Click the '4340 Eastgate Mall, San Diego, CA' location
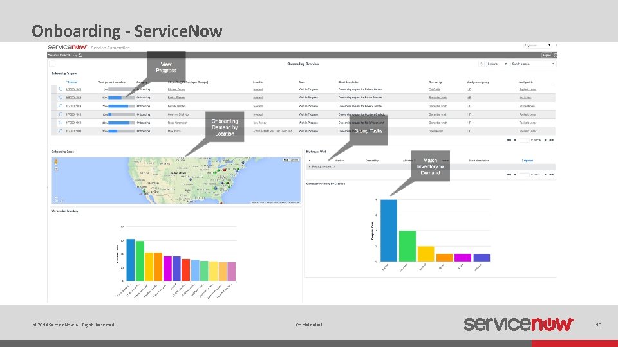Viewport: 618px width, 347px height. coord(273,131)
